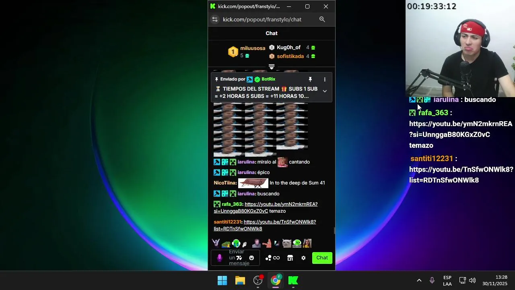Image resolution: width=515 pixels, height=290 pixels.
Task: Click the browser address bar URL
Action: tap(262, 19)
